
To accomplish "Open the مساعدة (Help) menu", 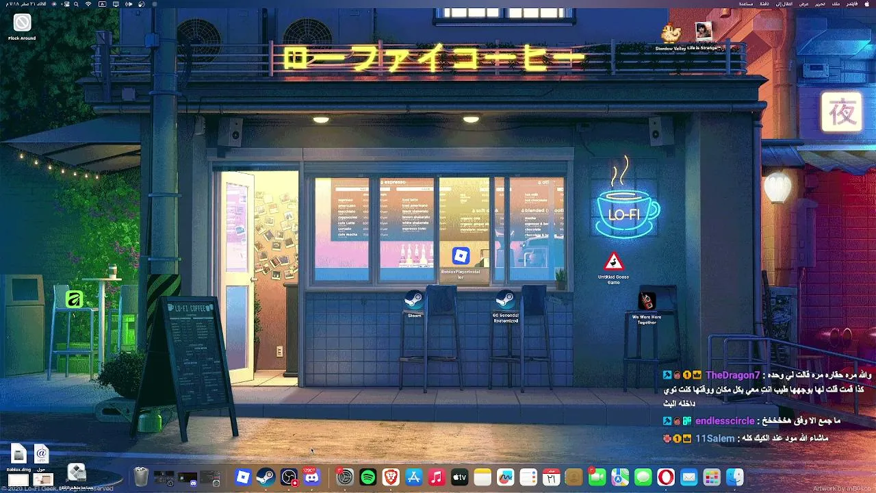I will tap(746, 4).
